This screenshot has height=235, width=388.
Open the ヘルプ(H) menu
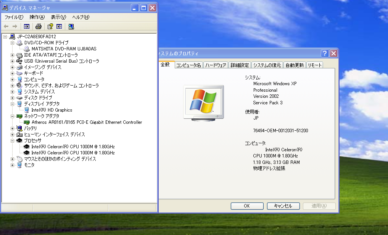[x=80, y=17]
